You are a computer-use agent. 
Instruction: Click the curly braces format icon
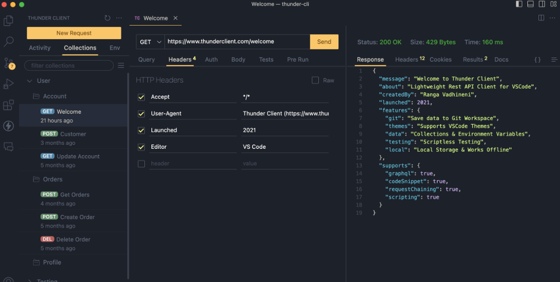click(x=538, y=60)
